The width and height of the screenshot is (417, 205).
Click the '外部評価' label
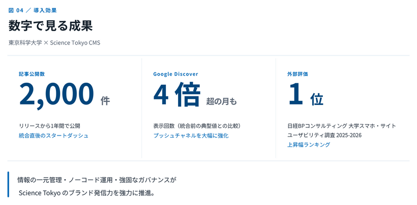[x=297, y=74]
